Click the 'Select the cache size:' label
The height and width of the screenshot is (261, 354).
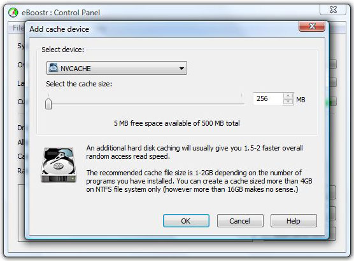(79, 84)
